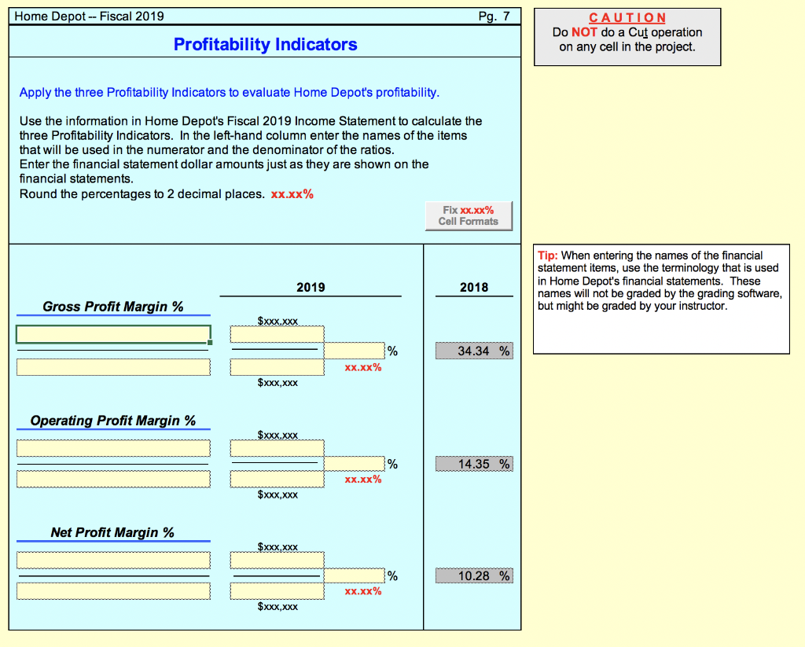The width and height of the screenshot is (805, 647).
Task: Click the 2018 value 14.35 % cell
Action: (x=474, y=464)
